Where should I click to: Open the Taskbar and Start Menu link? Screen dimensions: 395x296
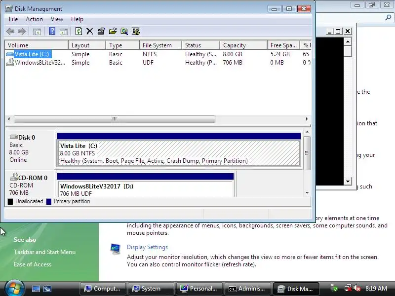(44, 252)
